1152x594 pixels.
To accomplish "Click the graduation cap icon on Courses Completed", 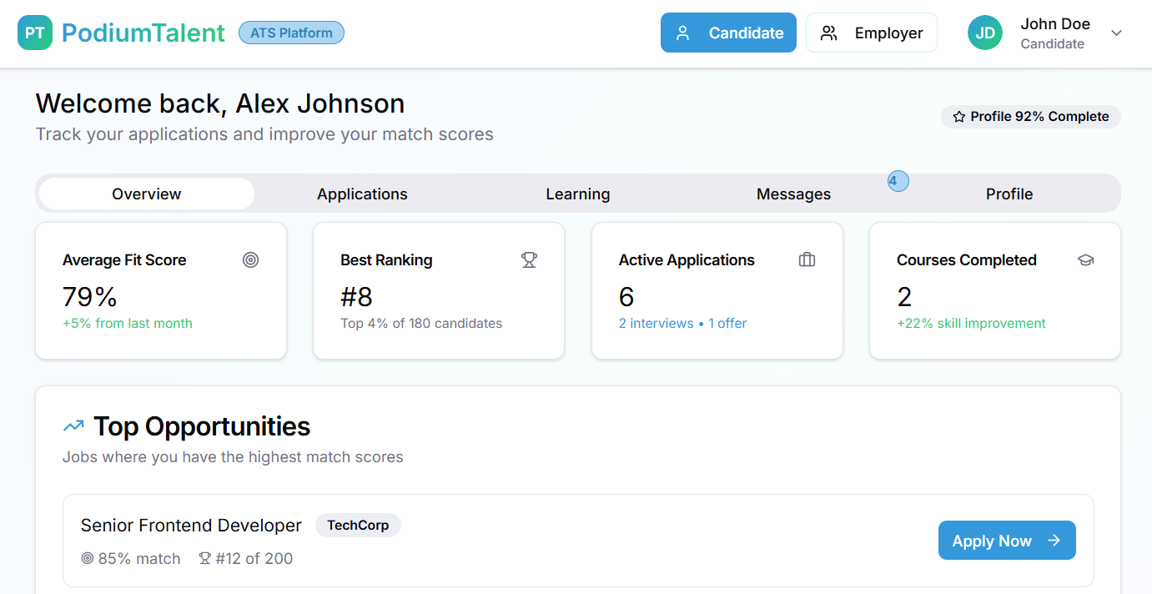I will click(1085, 260).
